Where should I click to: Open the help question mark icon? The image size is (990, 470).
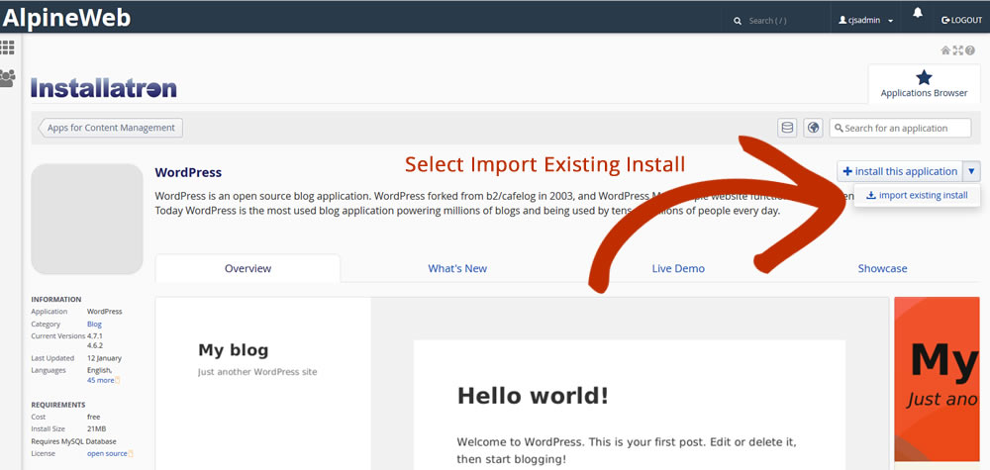click(970, 50)
